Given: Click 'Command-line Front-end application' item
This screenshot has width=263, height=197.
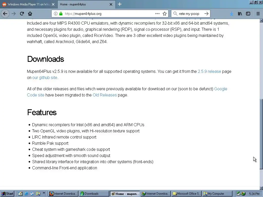Looking at the screenshot, I should point(64,168).
